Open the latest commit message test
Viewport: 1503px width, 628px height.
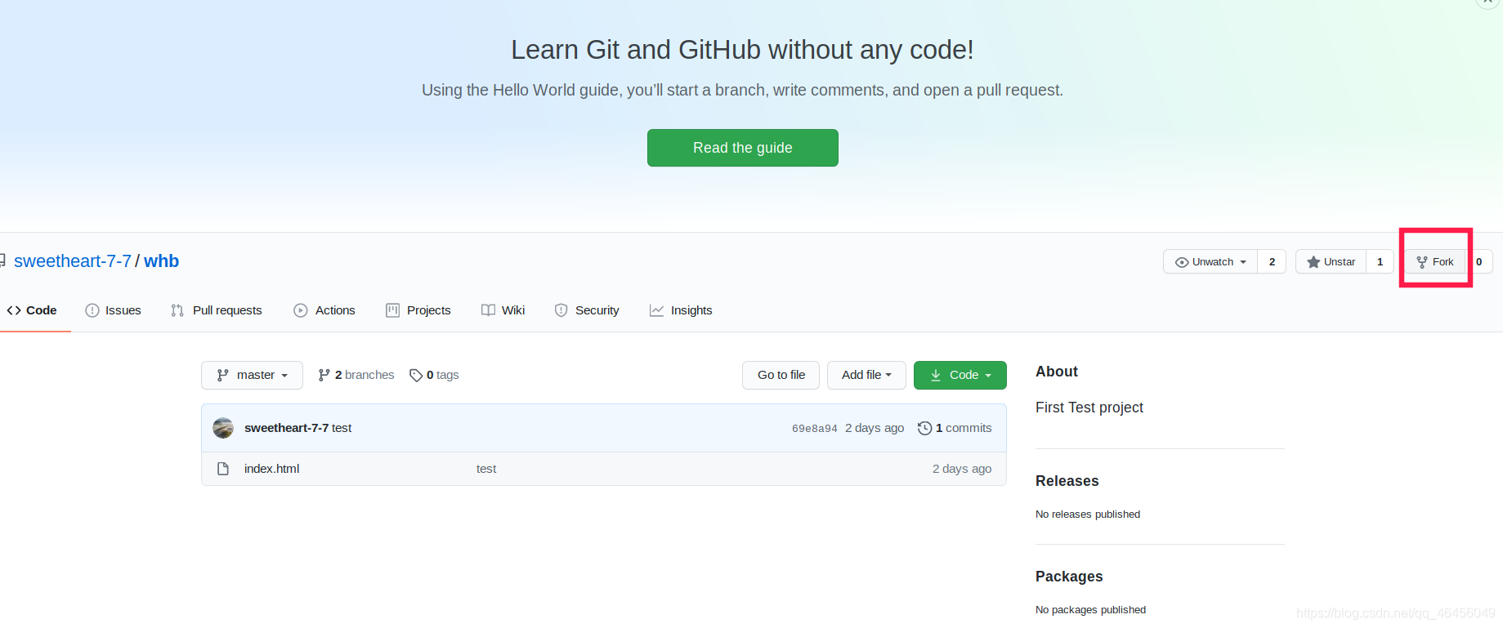tap(342, 428)
